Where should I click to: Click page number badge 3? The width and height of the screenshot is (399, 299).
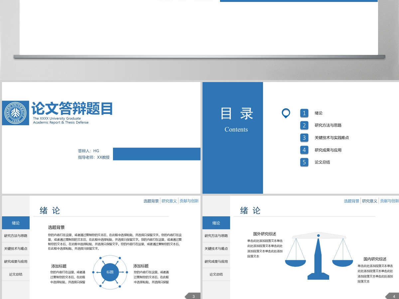tap(194, 296)
